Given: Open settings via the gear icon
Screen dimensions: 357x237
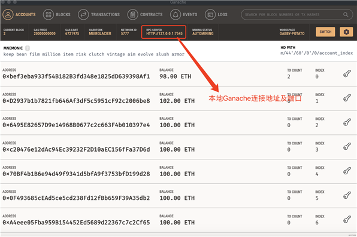Looking at the screenshot, I should (346, 32).
